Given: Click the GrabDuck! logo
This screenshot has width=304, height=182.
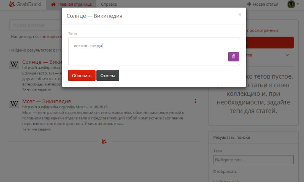Looking at the screenshot, I should (x=25, y=4).
